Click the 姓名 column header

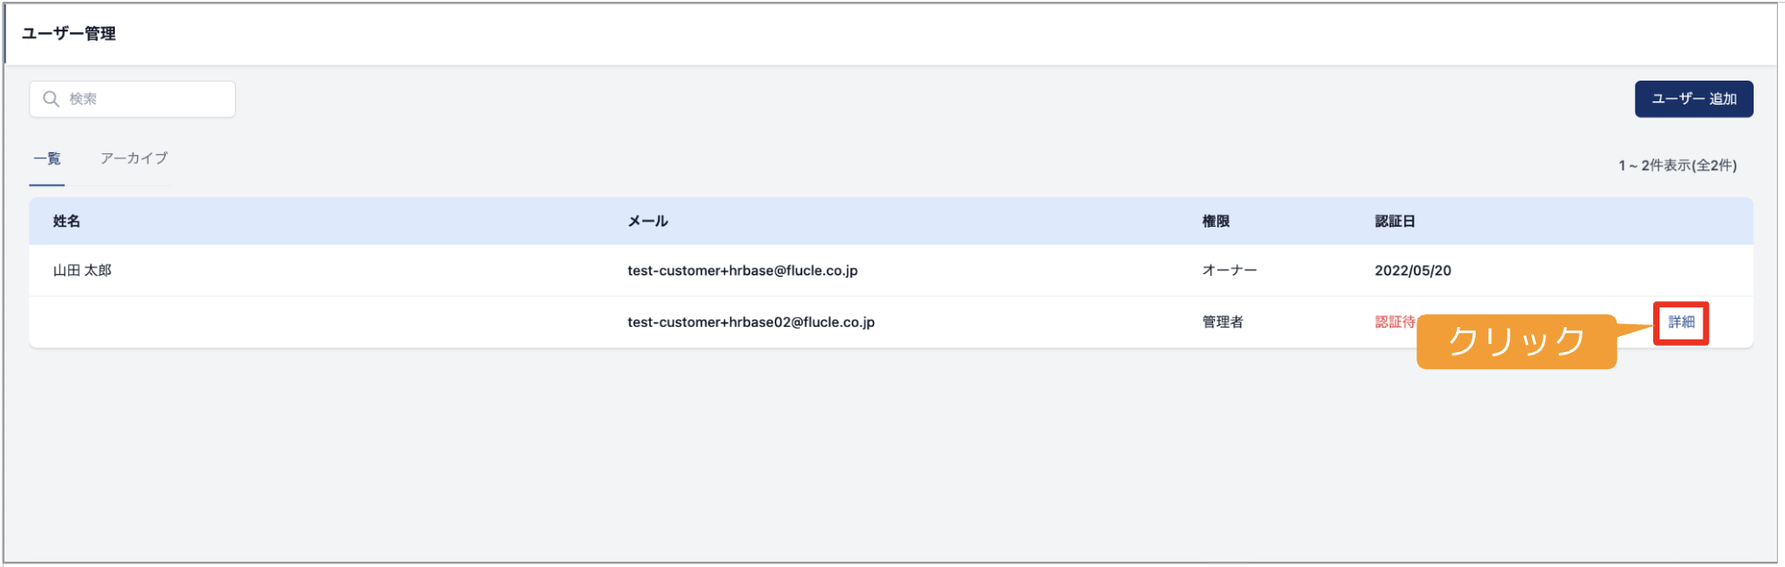pos(66,221)
